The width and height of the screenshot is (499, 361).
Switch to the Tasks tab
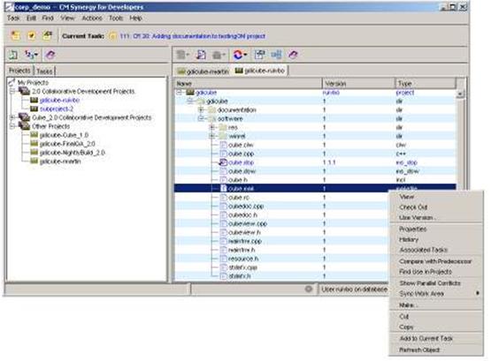pyautogui.click(x=44, y=71)
